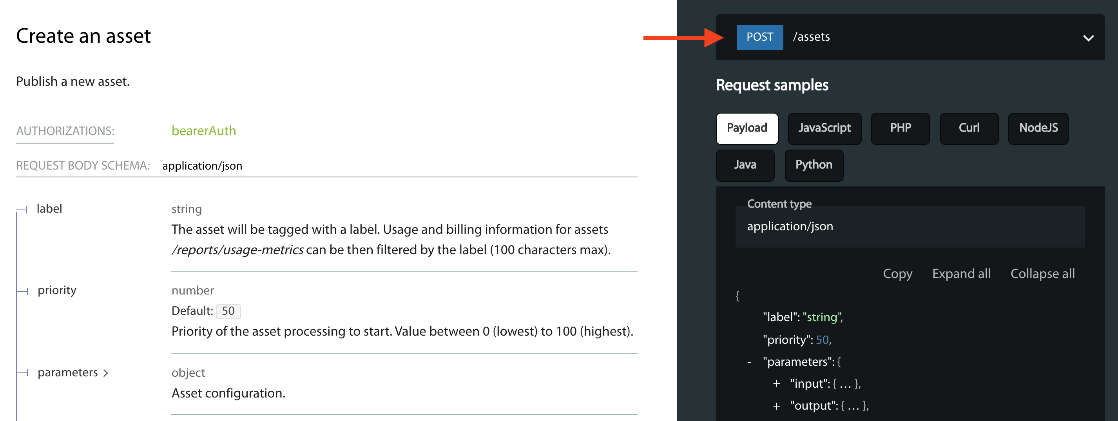Expand the parameters schema property
This screenshot has width=1118, height=421.
pos(72,372)
